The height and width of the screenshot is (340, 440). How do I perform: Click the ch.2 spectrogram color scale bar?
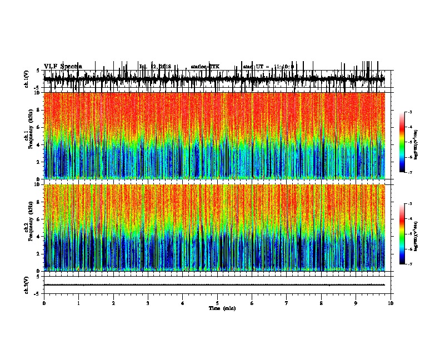click(x=402, y=234)
